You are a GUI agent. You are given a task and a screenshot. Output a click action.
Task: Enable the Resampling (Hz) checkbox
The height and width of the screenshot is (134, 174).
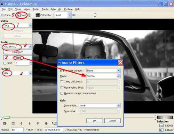(x=62, y=88)
